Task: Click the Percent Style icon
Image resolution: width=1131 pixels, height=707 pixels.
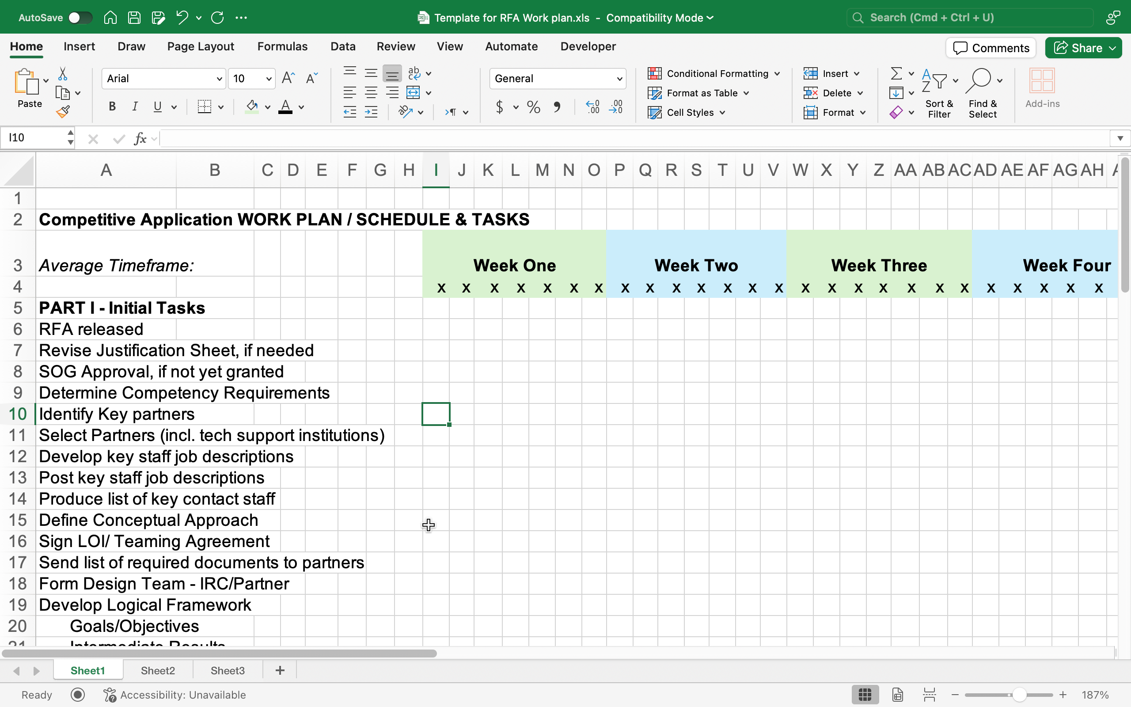Action: [x=533, y=107]
